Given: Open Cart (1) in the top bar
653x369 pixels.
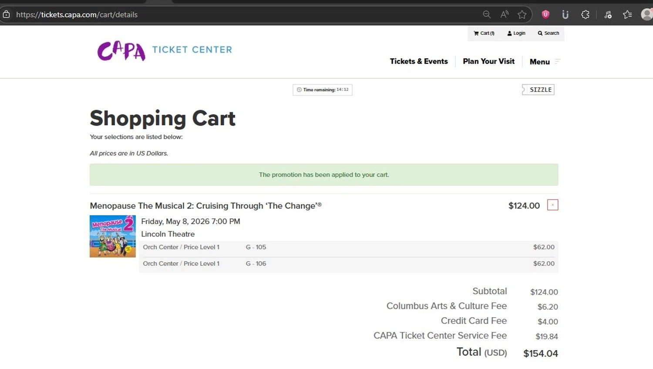Looking at the screenshot, I should click(x=484, y=33).
